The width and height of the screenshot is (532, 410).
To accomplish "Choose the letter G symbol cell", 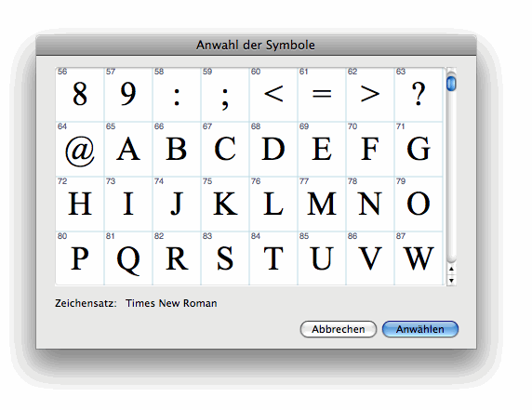I will [419, 149].
